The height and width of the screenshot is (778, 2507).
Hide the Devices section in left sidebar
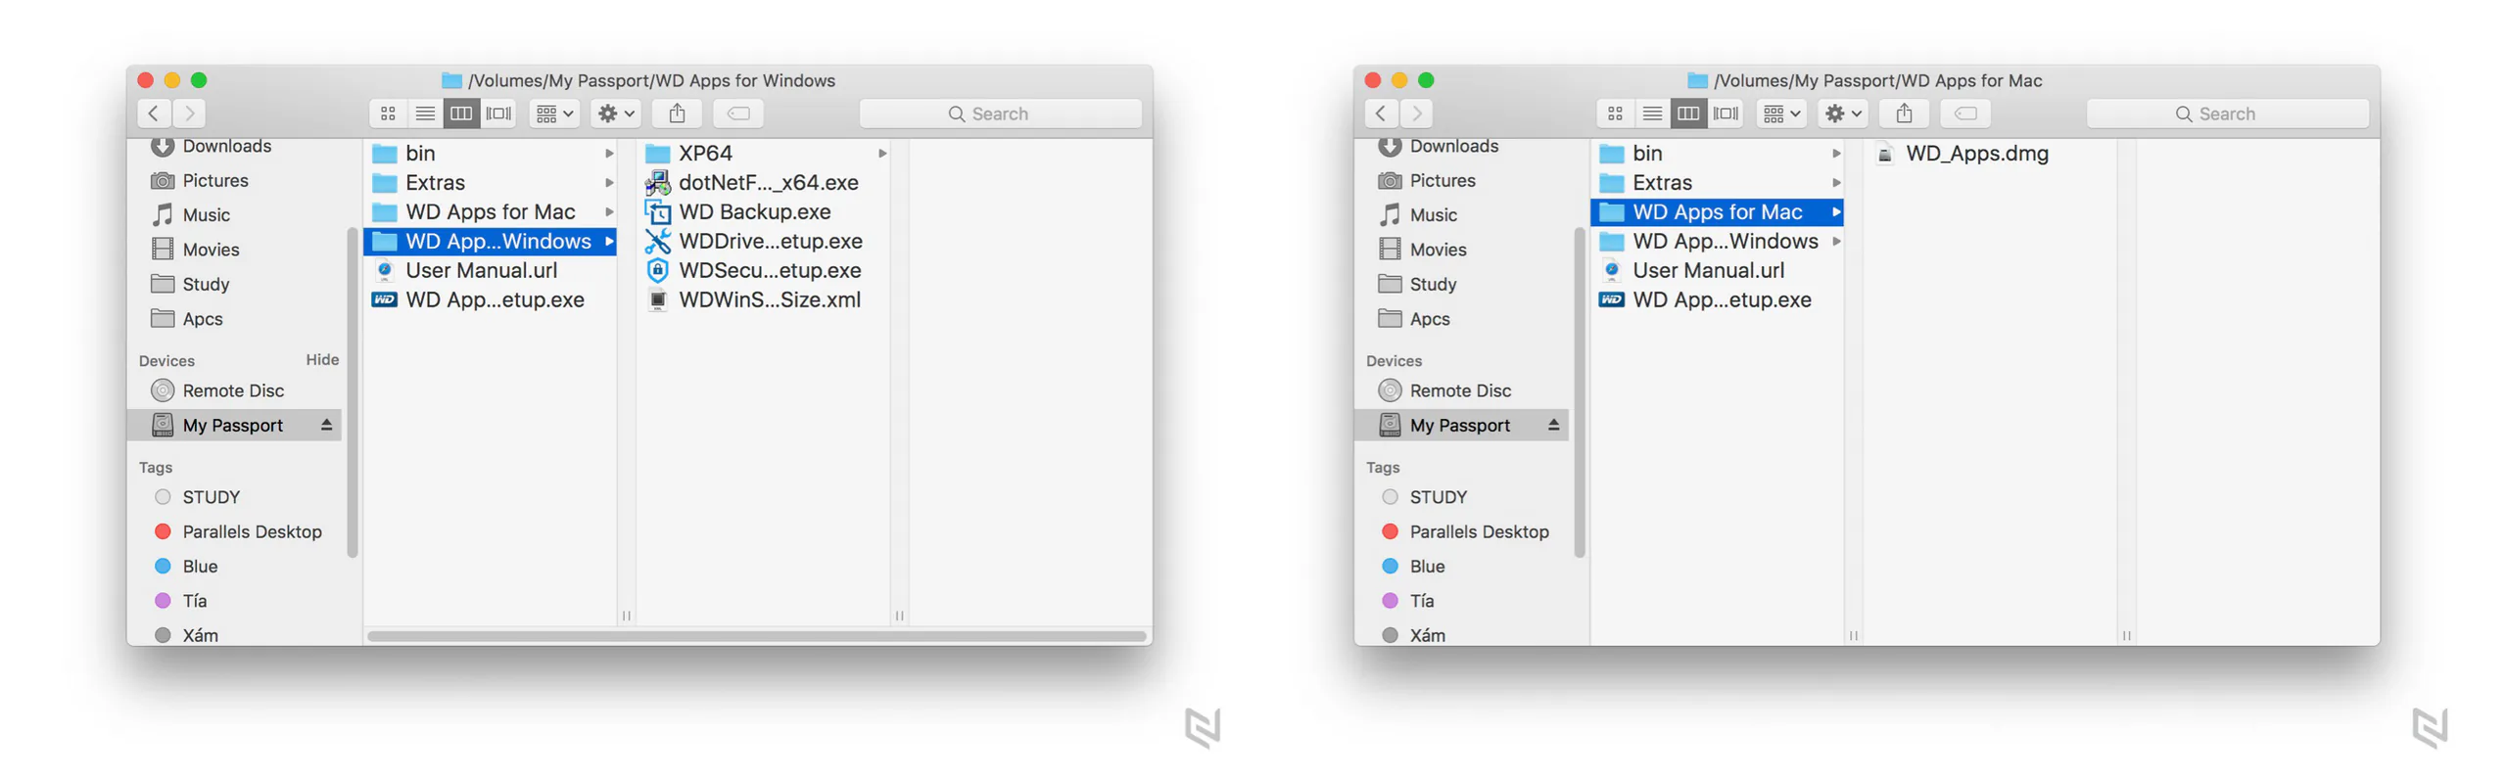[x=320, y=358]
